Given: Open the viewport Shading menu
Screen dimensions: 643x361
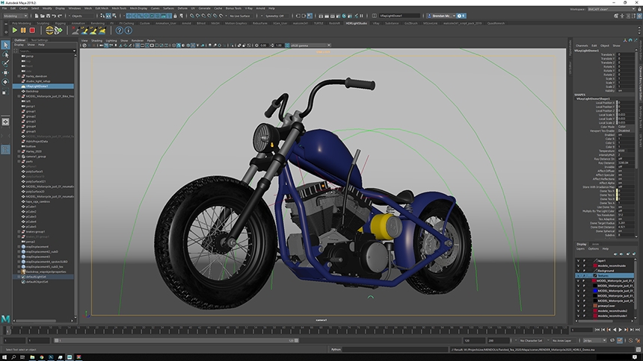Looking at the screenshot, I should coord(96,40).
